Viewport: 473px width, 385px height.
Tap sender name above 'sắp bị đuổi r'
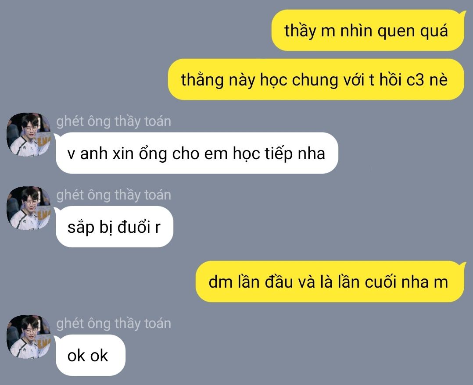pyautogui.click(x=114, y=195)
